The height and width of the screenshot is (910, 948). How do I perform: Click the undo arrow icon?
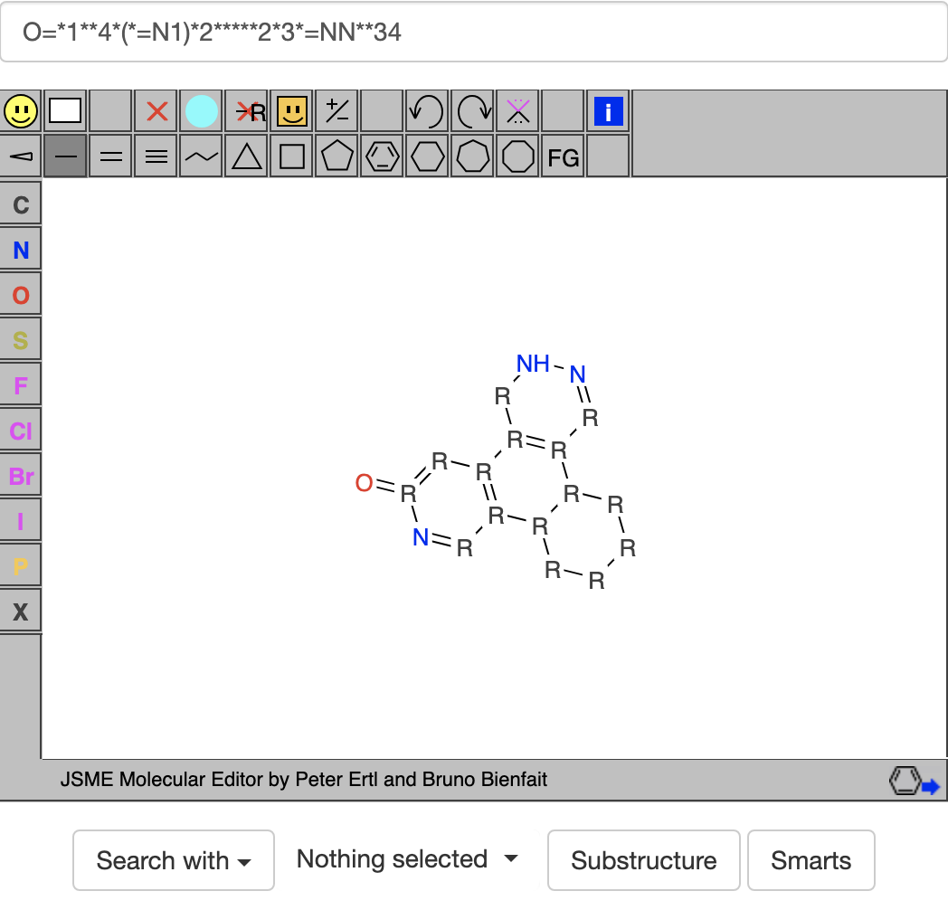tap(427, 111)
